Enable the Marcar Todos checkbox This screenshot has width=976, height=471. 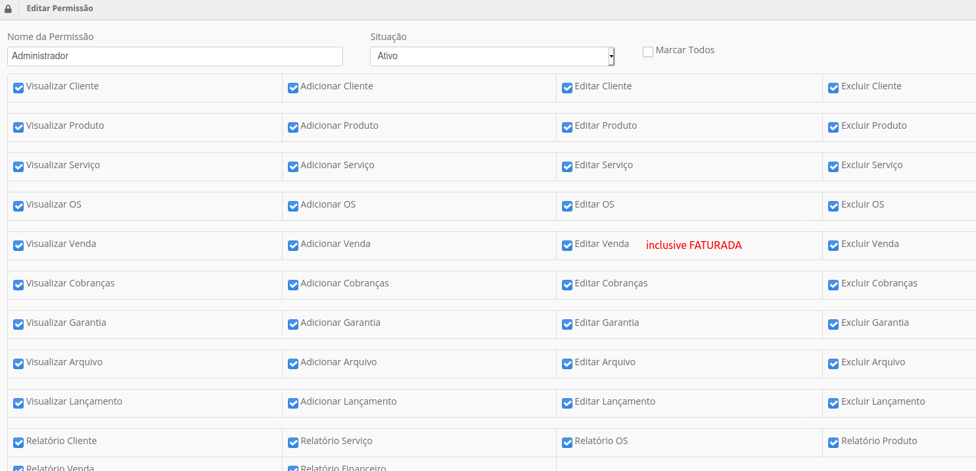tap(648, 51)
